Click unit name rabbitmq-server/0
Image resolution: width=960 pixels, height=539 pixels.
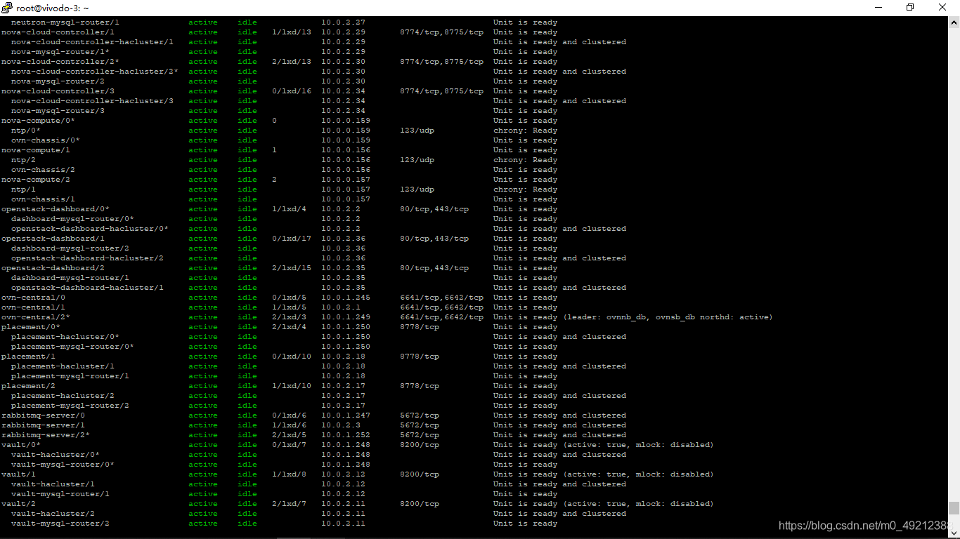point(44,415)
